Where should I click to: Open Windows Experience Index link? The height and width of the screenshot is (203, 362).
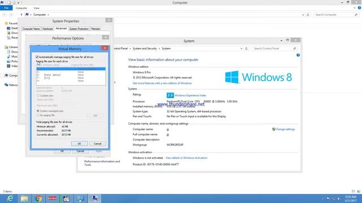coord(190,95)
